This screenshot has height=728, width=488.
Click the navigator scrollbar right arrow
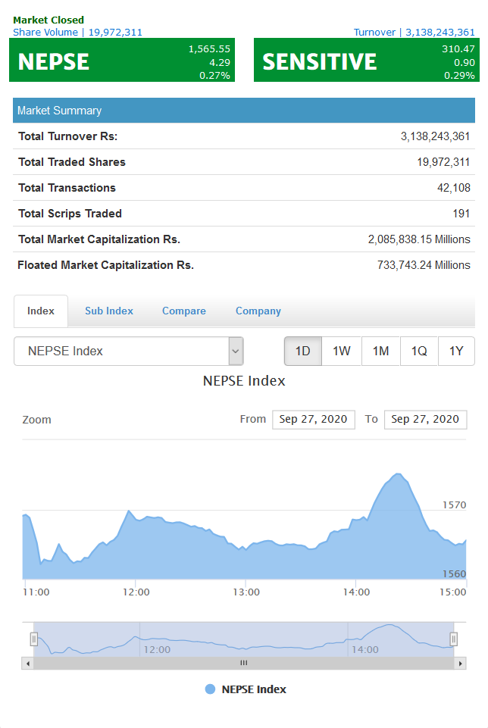pyautogui.click(x=460, y=663)
